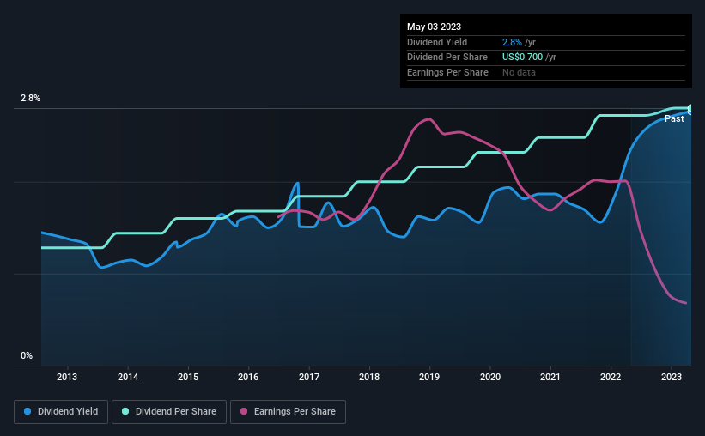Click the 2013 x-axis label

point(66,377)
